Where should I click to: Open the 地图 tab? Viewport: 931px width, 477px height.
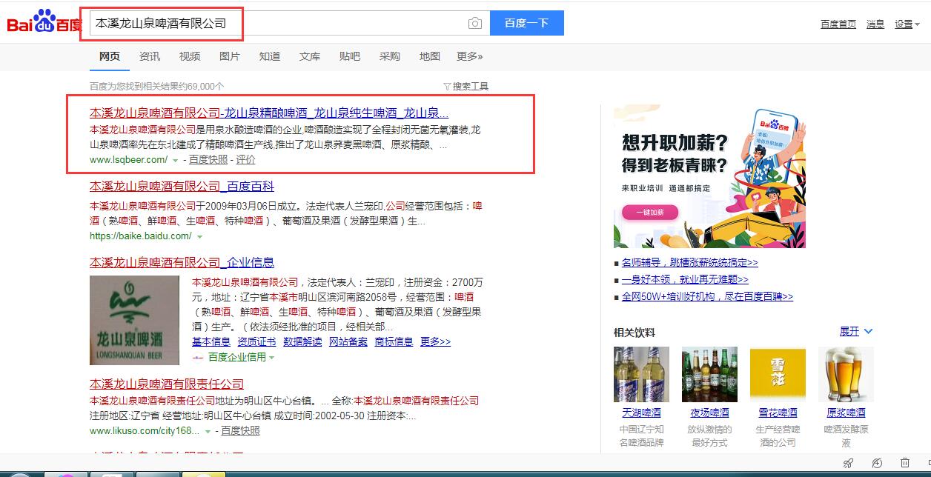[430, 56]
